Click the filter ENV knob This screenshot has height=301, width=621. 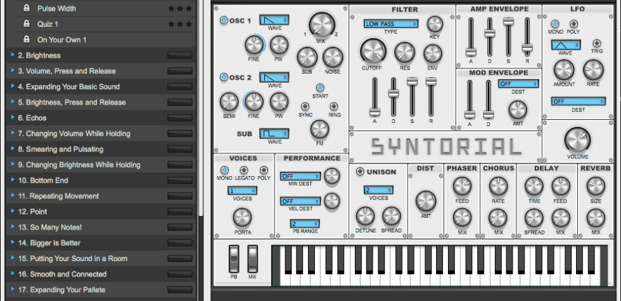pyautogui.click(x=432, y=53)
